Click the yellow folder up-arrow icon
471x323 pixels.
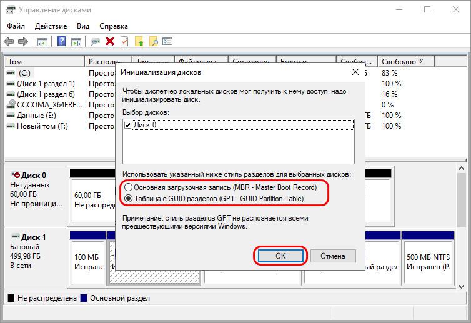click(x=139, y=41)
